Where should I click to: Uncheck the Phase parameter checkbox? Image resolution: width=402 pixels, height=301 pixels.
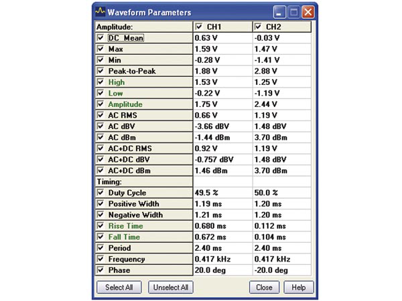pos(100,270)
